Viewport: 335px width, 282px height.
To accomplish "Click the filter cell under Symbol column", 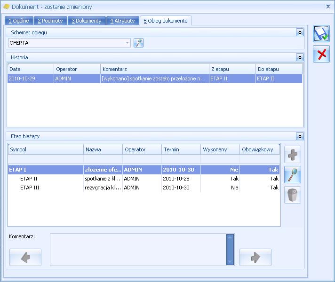I will click(46, 159).
